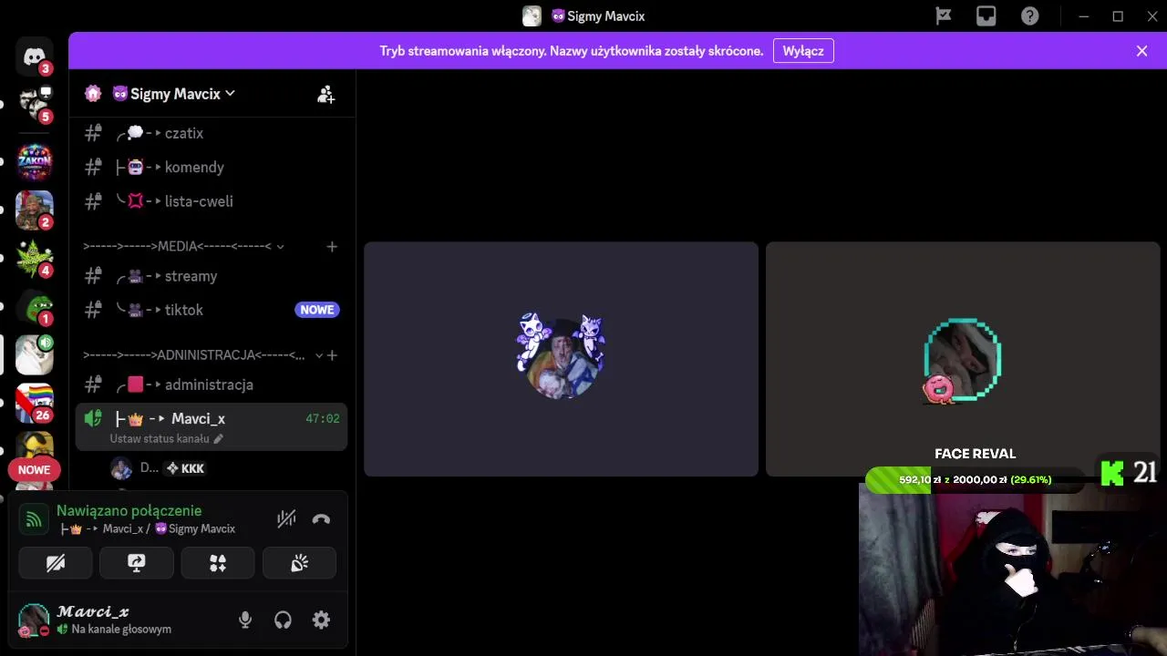
Task: Open the help question mark icon
Action: coord(1029,16)
